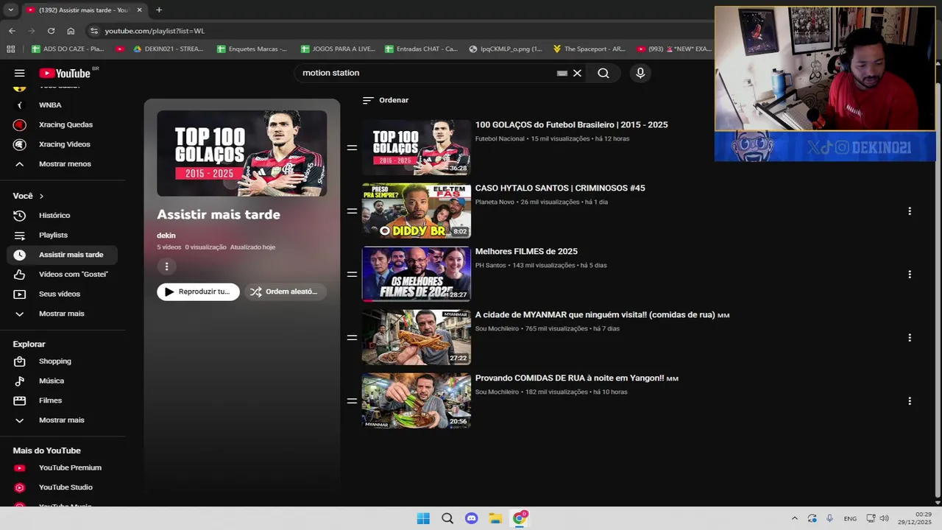
Task: Open Provando COMIDAS DE RUA à noite title
Action: (576, 378)
